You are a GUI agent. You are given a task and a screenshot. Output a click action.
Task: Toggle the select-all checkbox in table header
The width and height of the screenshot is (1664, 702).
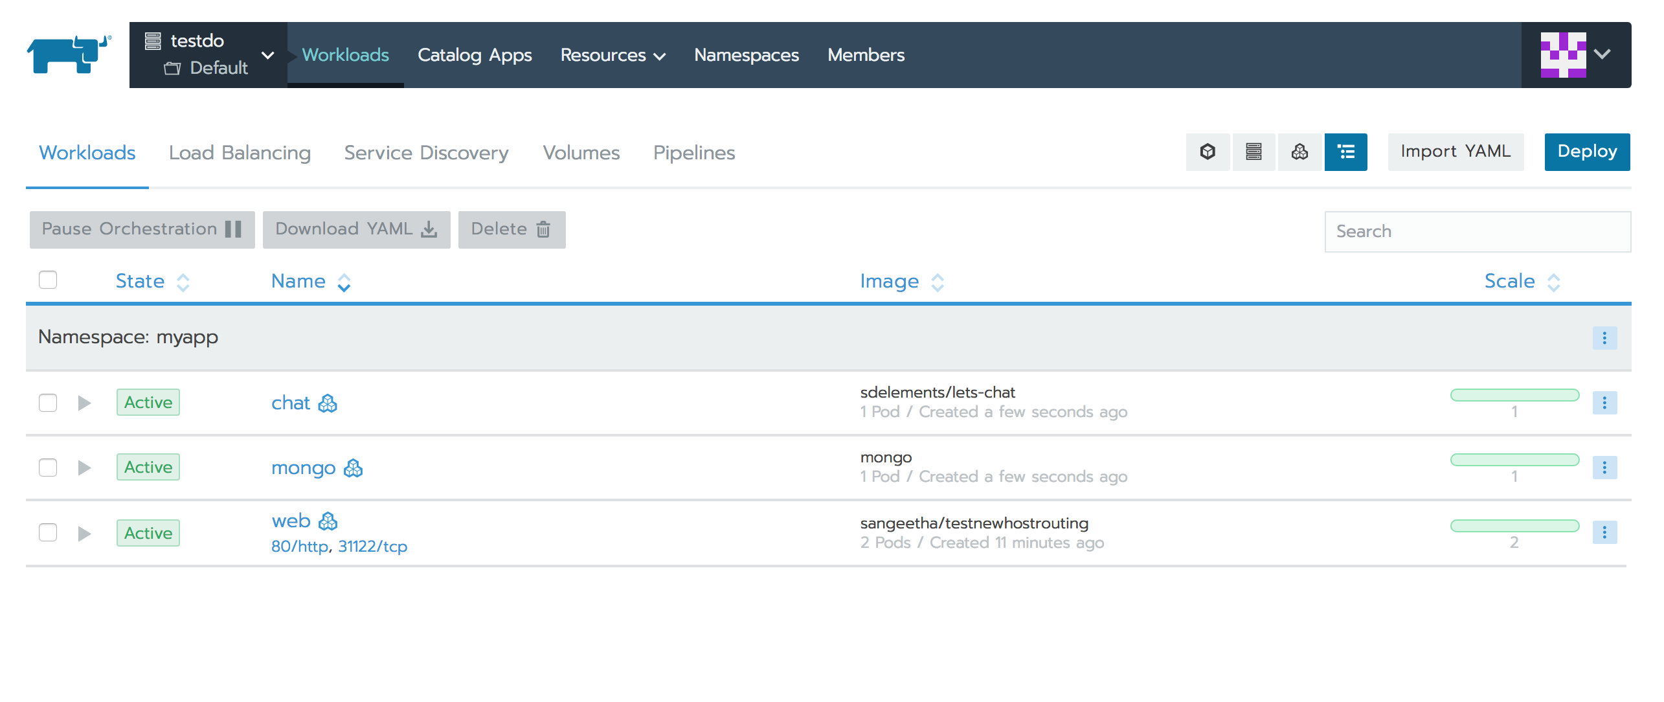(48, 280)
